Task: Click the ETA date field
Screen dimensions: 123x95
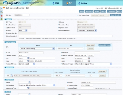Action: tap(81, 61)
